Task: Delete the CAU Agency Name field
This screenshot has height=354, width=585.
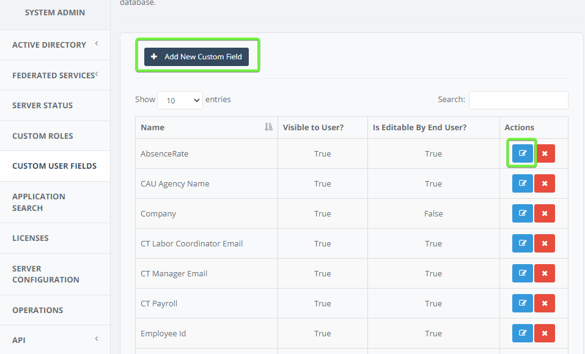Action: point(544,183)
